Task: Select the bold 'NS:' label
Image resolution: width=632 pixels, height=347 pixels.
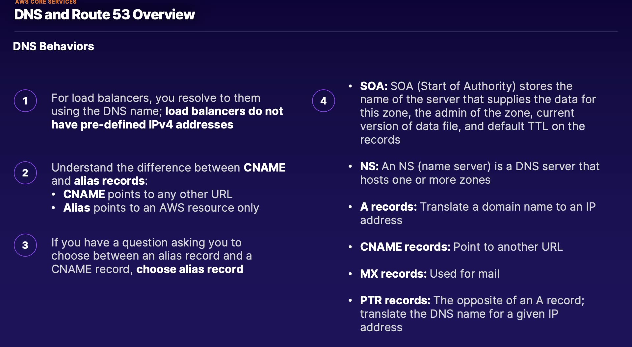Action: point(369,166)
